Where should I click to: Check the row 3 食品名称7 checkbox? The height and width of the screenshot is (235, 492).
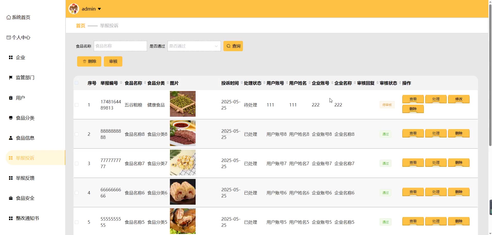click(77, 164)
